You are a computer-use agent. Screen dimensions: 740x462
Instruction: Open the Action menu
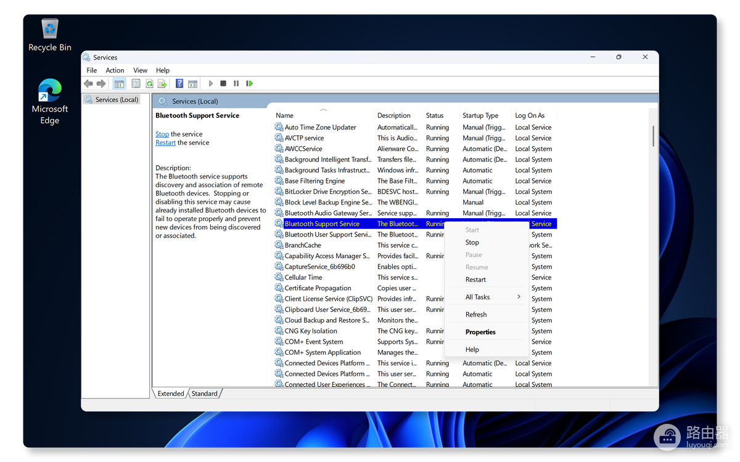coord(115,70)
